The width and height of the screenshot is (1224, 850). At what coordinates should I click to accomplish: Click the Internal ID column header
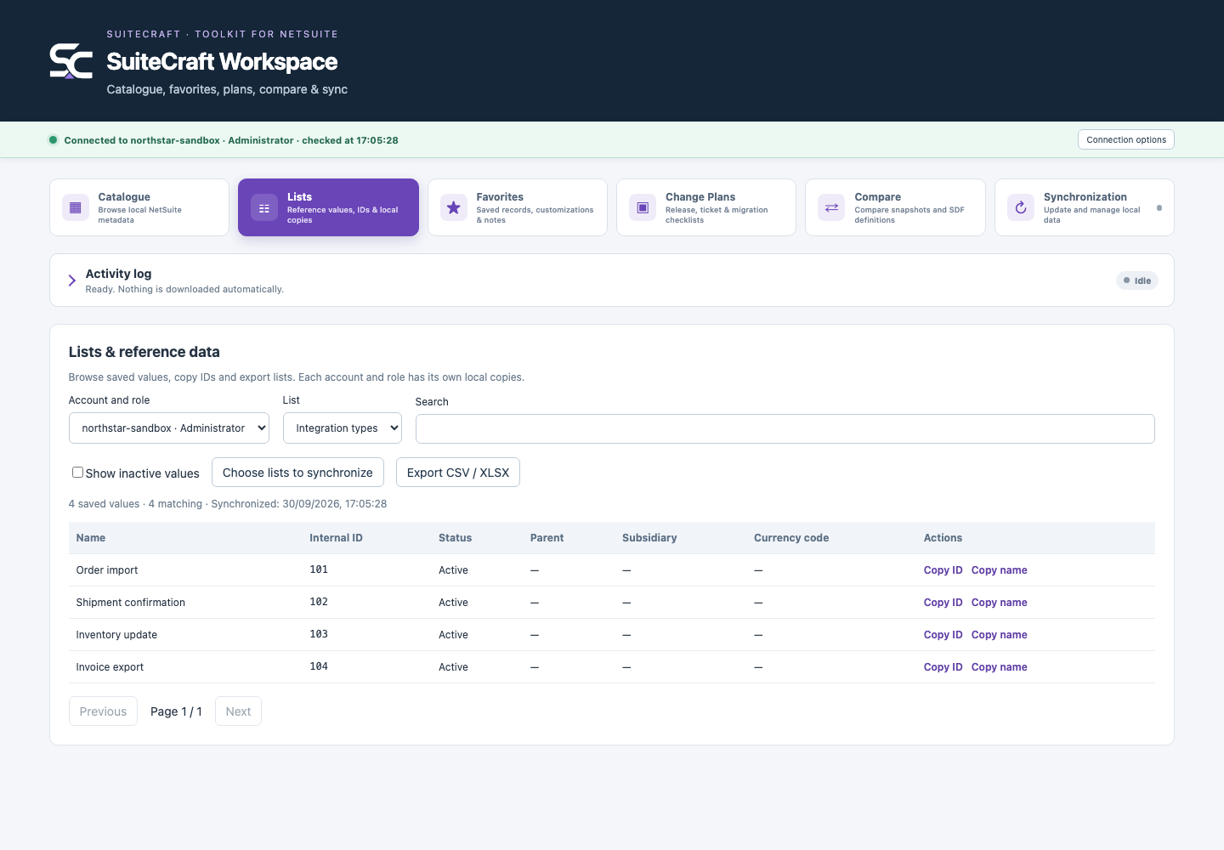[x=336, y=538]
